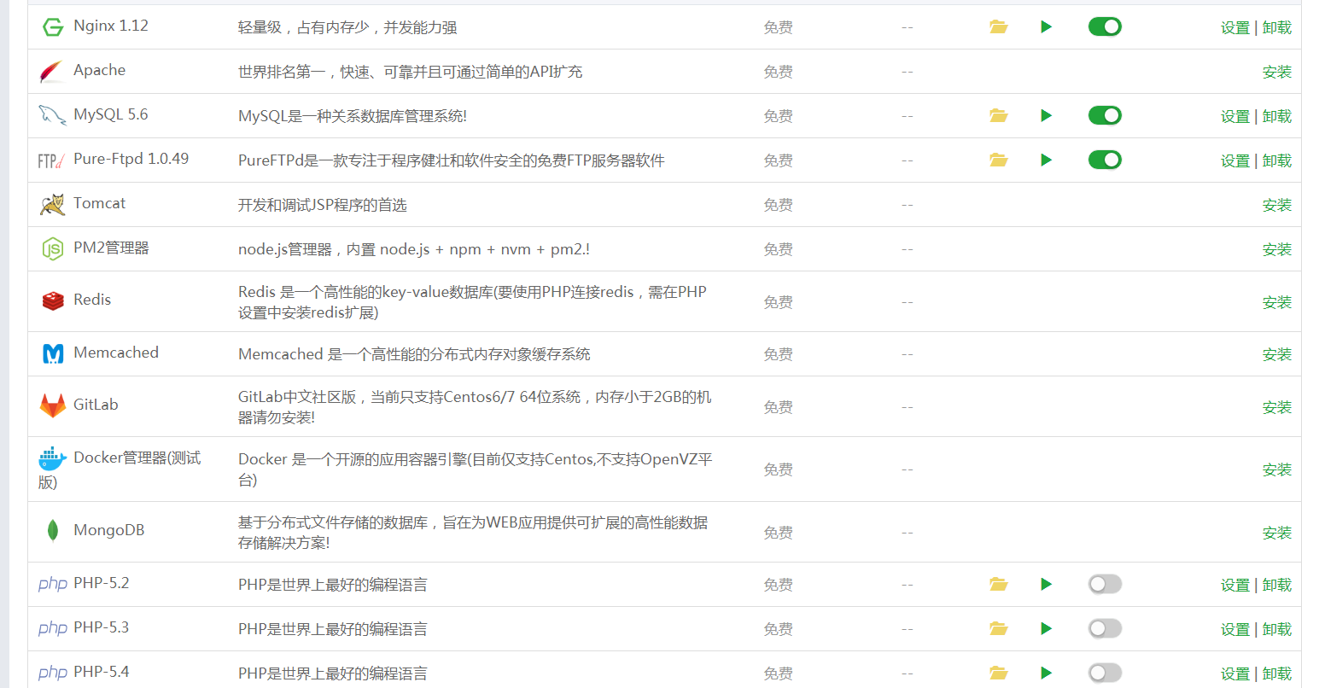Click the Nginx logo icon
The width and height of the screenshot is (1319, 688).
[53, 27]
